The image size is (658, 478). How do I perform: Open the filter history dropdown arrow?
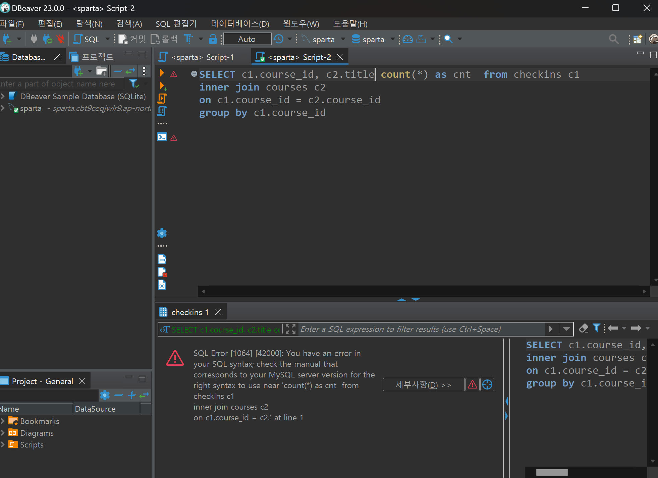[566, 329]
